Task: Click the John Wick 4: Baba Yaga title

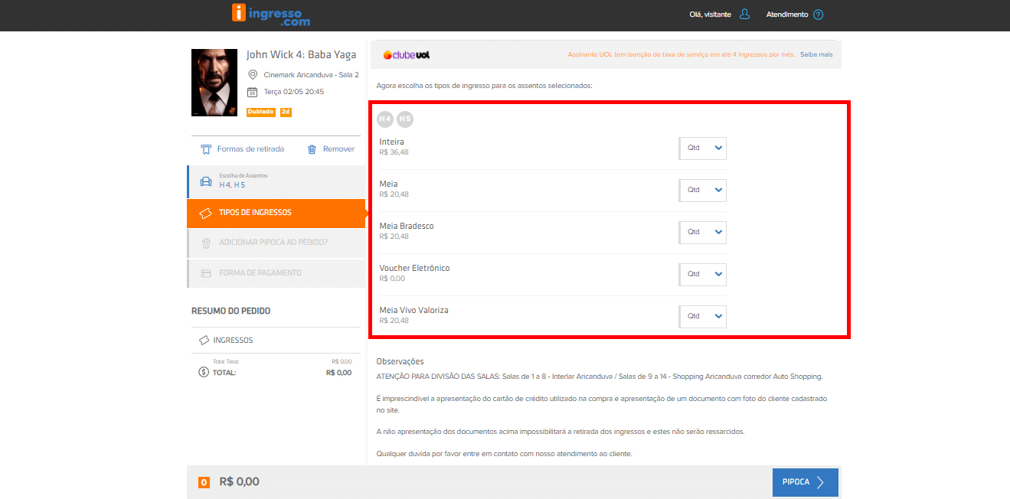Action: 301,55
